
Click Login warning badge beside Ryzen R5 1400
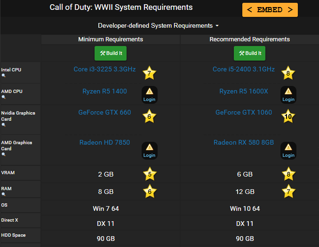coord(149,95)
